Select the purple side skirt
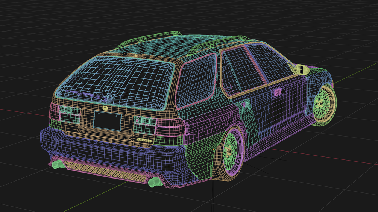This screenshot has width=378, height=212. tap(279, 137)
